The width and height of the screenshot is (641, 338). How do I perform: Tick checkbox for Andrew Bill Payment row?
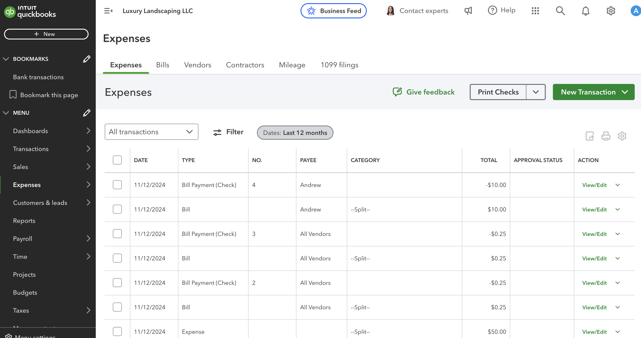(117, 185)
